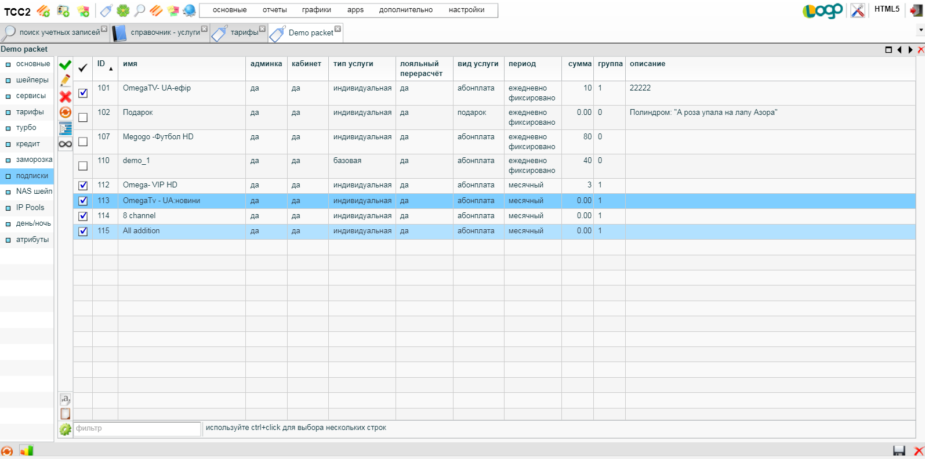Screen dimensions: 925x459
Task: Expand the дополнительно menu
Action: 405,10
